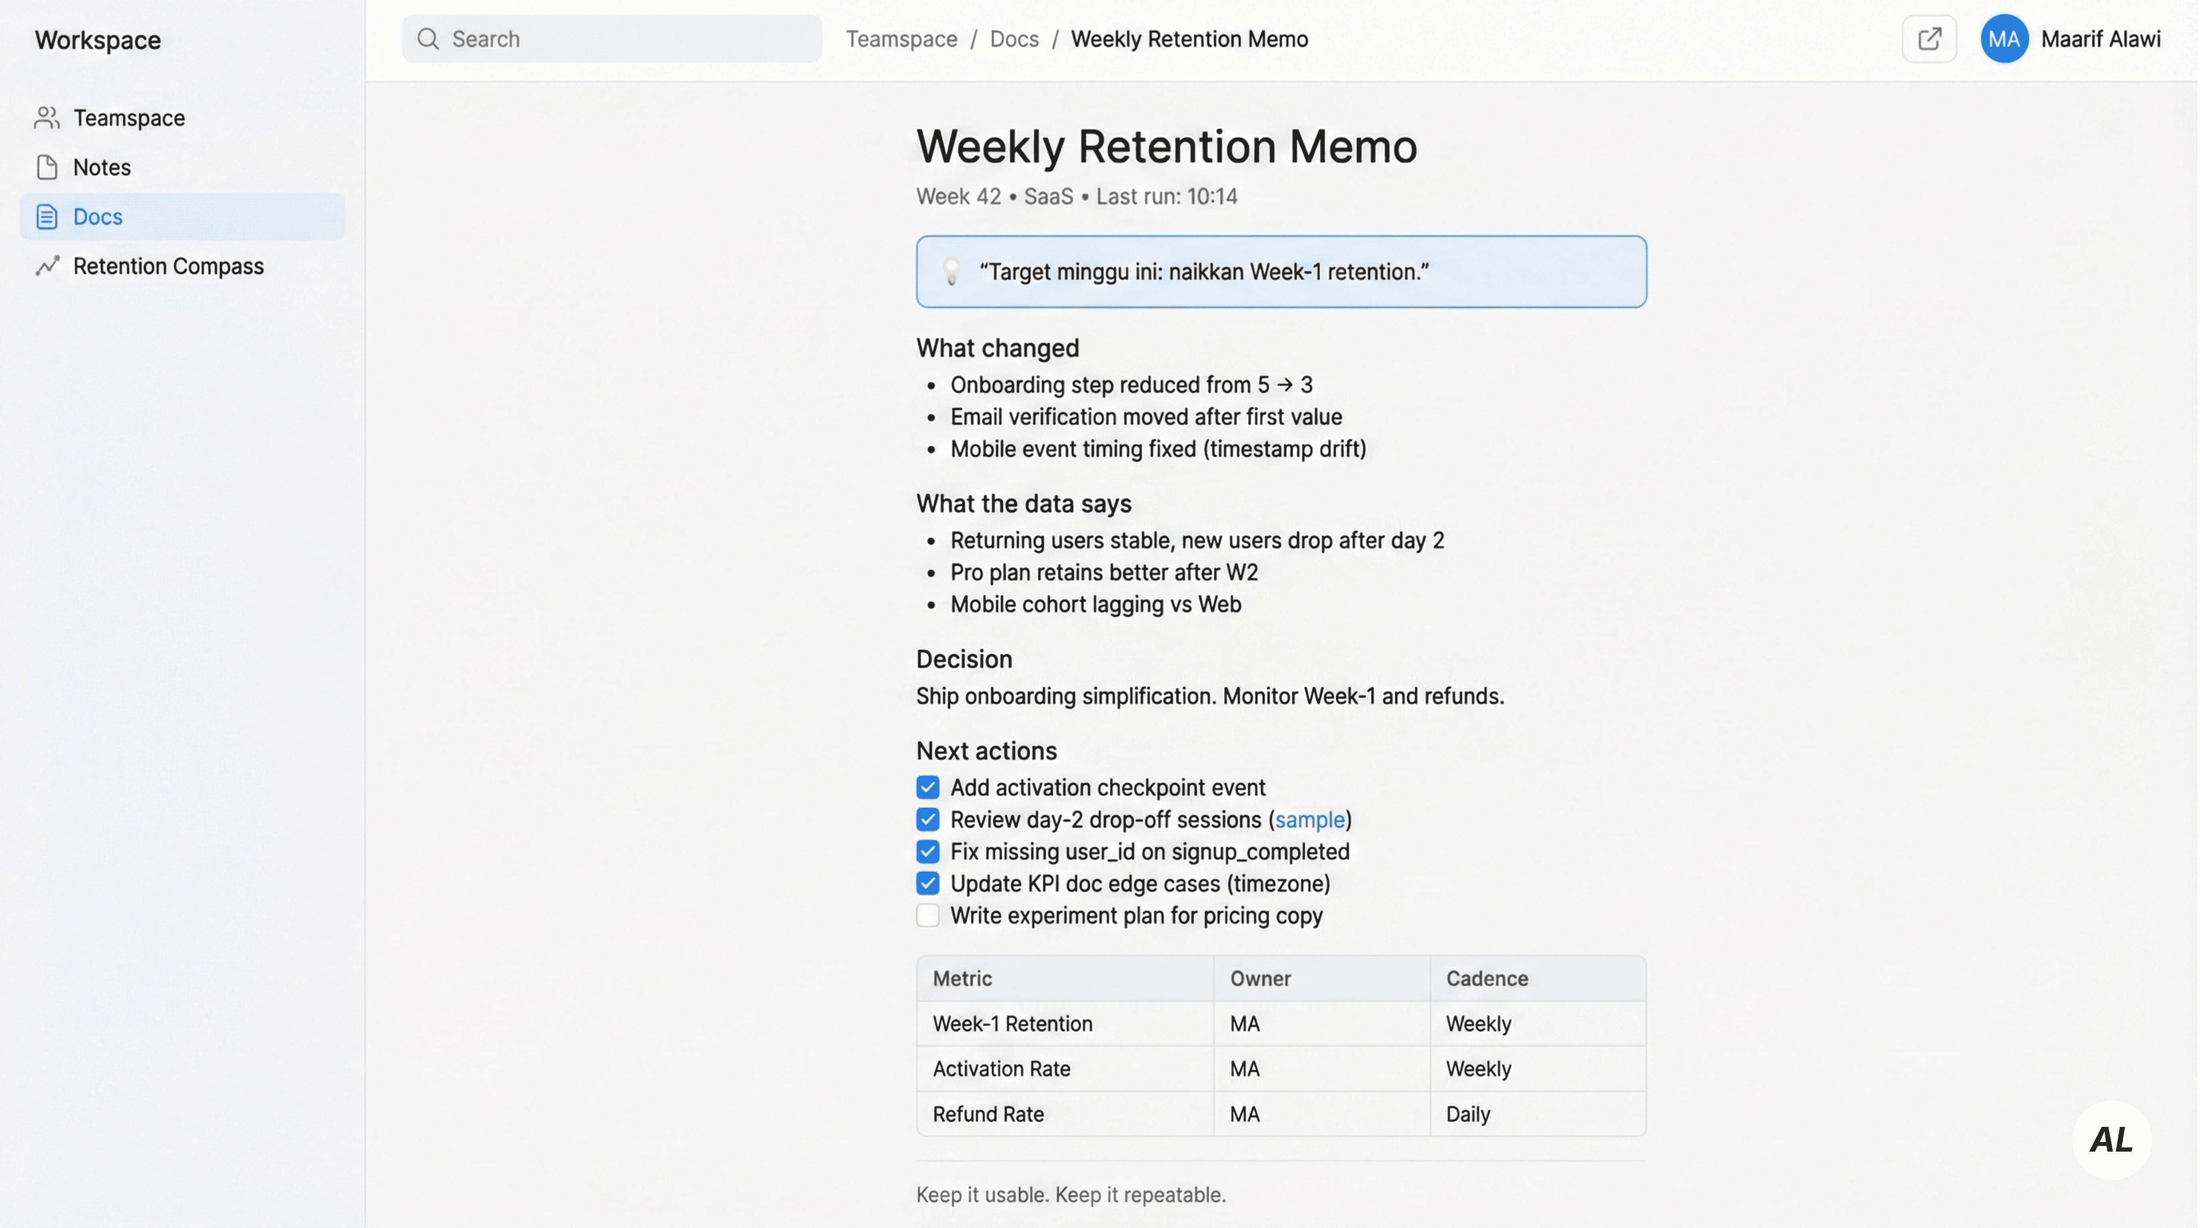The image size is (2200, 1228).
Task: Go to Notes in sidebar
Action: point(102,167)
